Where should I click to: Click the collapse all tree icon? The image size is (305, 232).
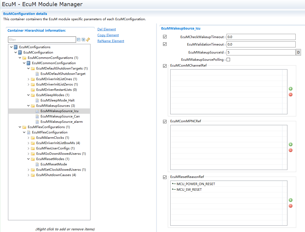(x=78, y=40)
